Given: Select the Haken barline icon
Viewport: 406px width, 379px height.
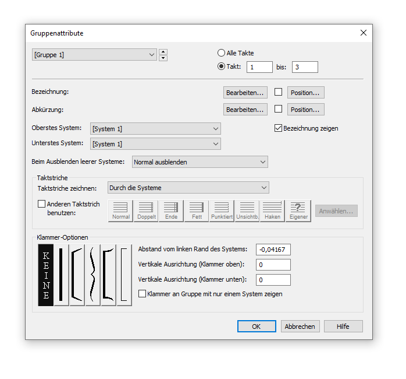Looking at the screenshot, I should pos(272,211).
